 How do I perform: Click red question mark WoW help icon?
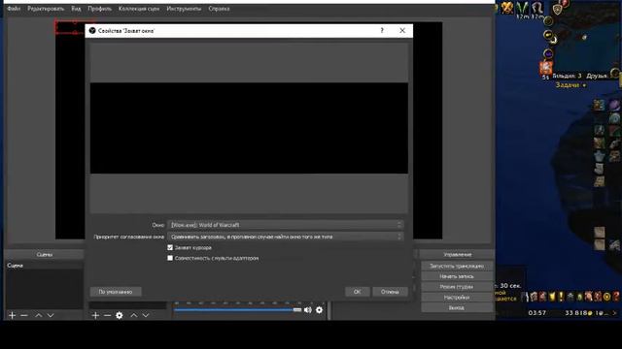(616, 297)
